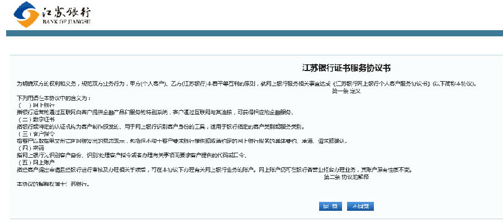
Task: Click the definition line about 数字证书 issued by certification bodies
Action: click(161, 127)
